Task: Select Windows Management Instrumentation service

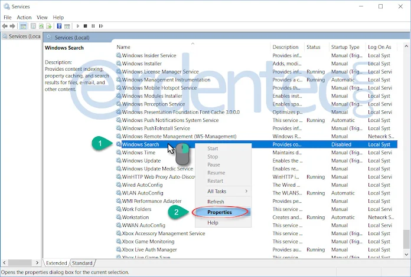Action: [x=257, y=80]
